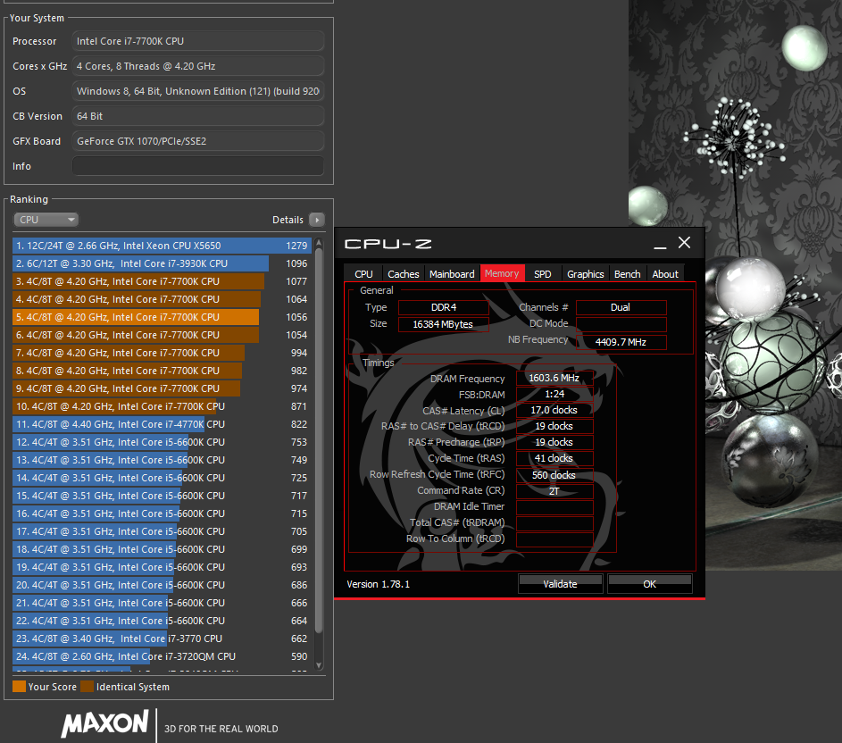Select ranking row 7 scoring 994

pos(162,353)
